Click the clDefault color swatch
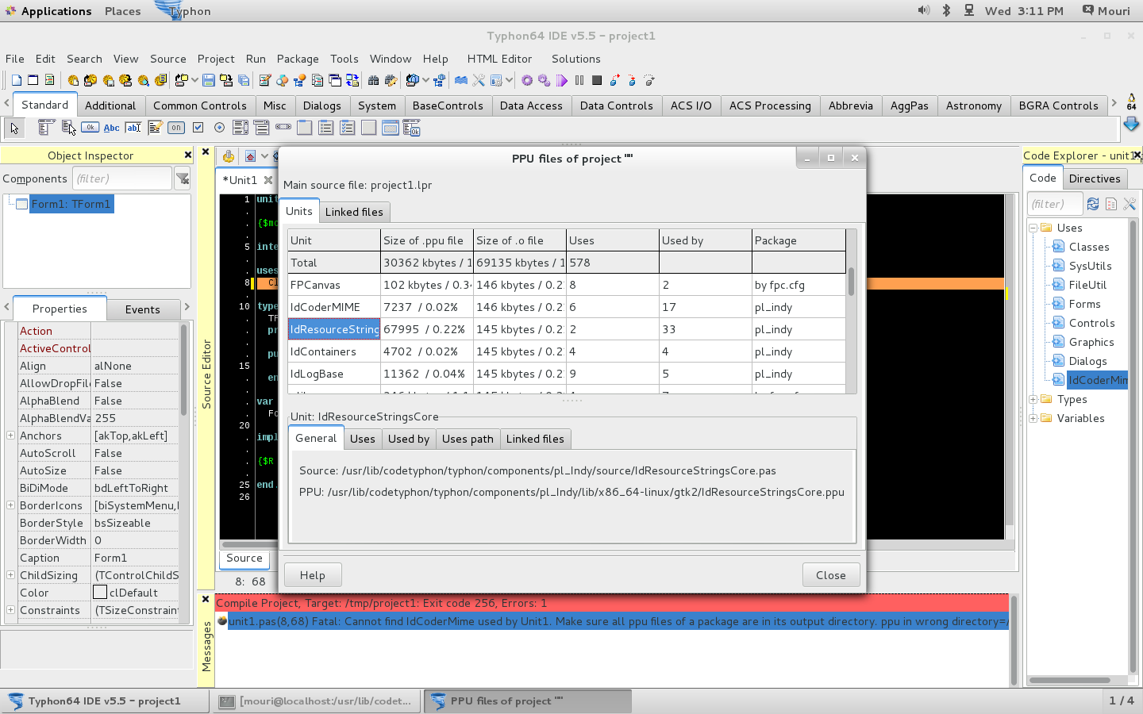Image resolution: width=1143 pixels, height=714 pixels. pyautogui.click(x=100, y=593)
